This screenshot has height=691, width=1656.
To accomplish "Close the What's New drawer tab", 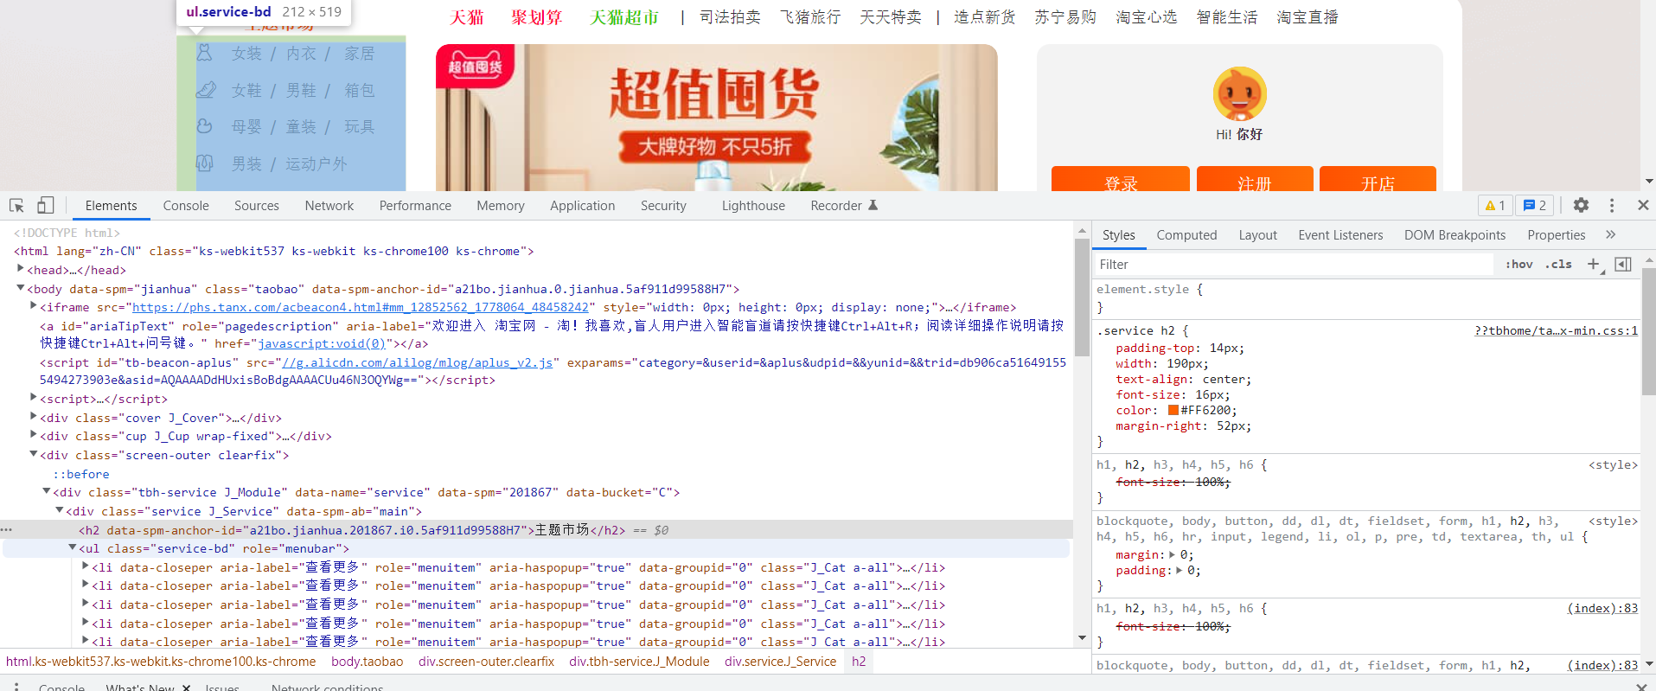I will click(x=186, y=688).
